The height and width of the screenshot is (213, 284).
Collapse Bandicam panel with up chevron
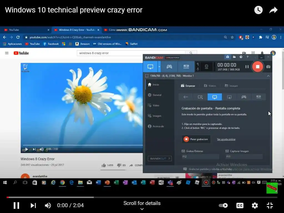(268, 76)
